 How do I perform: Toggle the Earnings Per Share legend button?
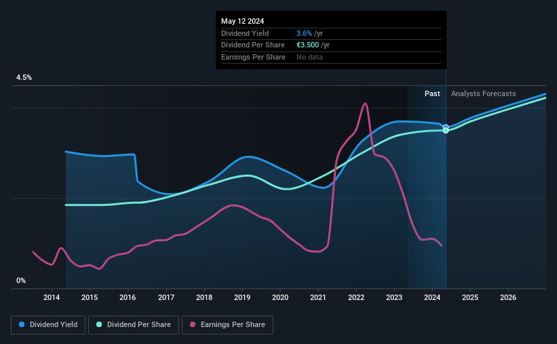pyautogui.click(x=227, y=325)
